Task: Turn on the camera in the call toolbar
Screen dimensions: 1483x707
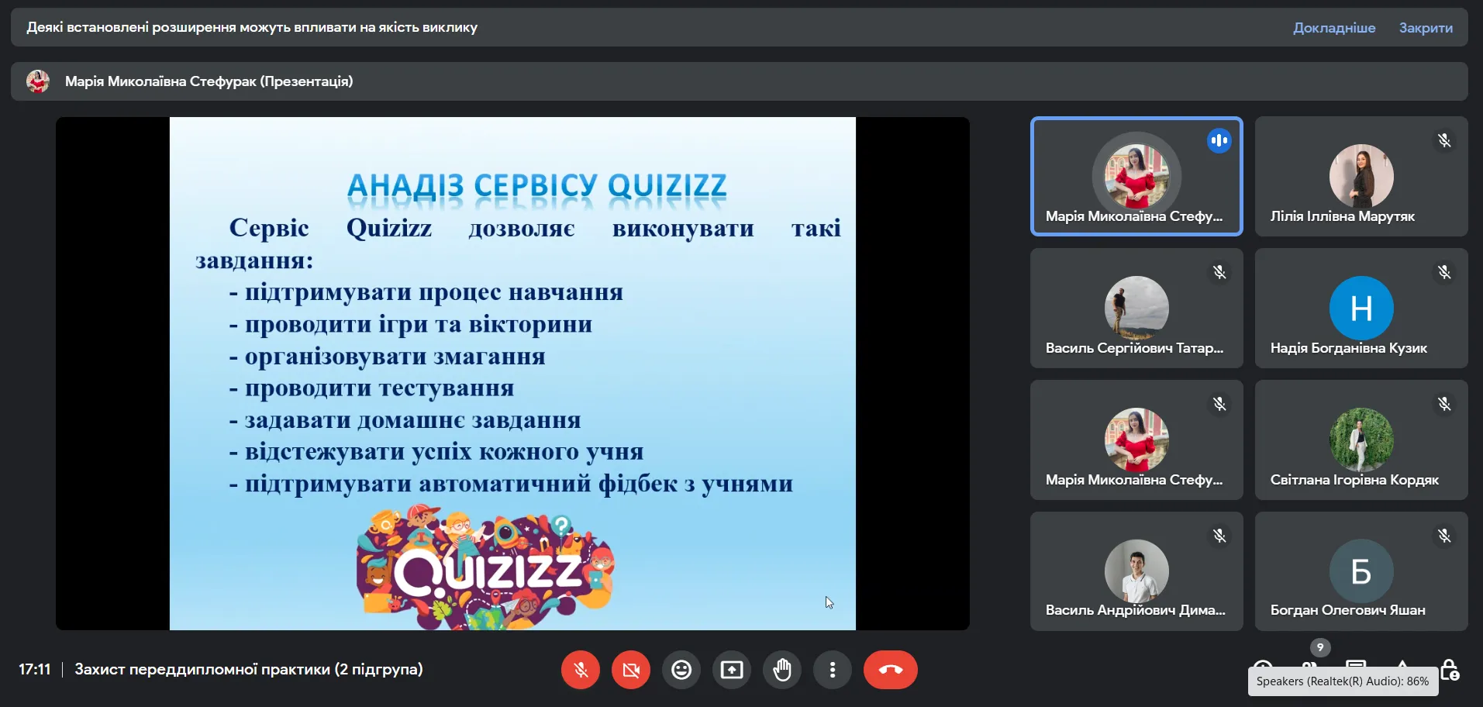Action: (631, 670)
